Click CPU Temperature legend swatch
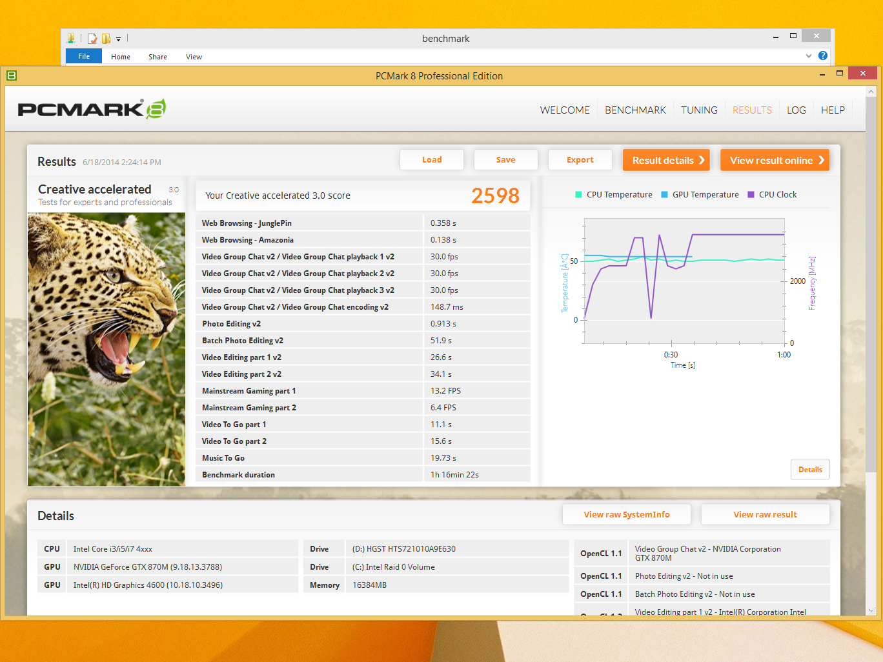Image resolution: width=883 pixels, height=662 pixels. [x=578, y=194]
